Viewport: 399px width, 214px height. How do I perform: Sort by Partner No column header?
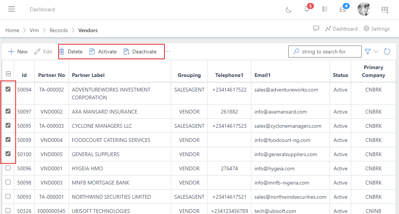(51, 75)
